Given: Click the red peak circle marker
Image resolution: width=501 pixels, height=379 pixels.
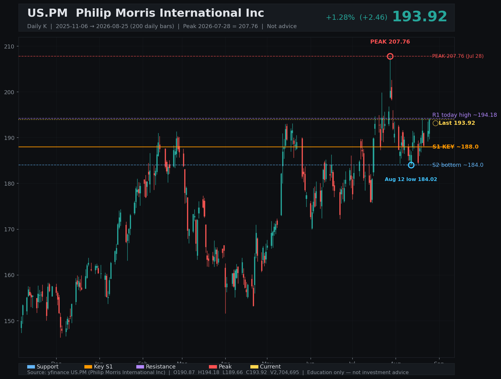Looking at the screenshot, I should (390, 56).
